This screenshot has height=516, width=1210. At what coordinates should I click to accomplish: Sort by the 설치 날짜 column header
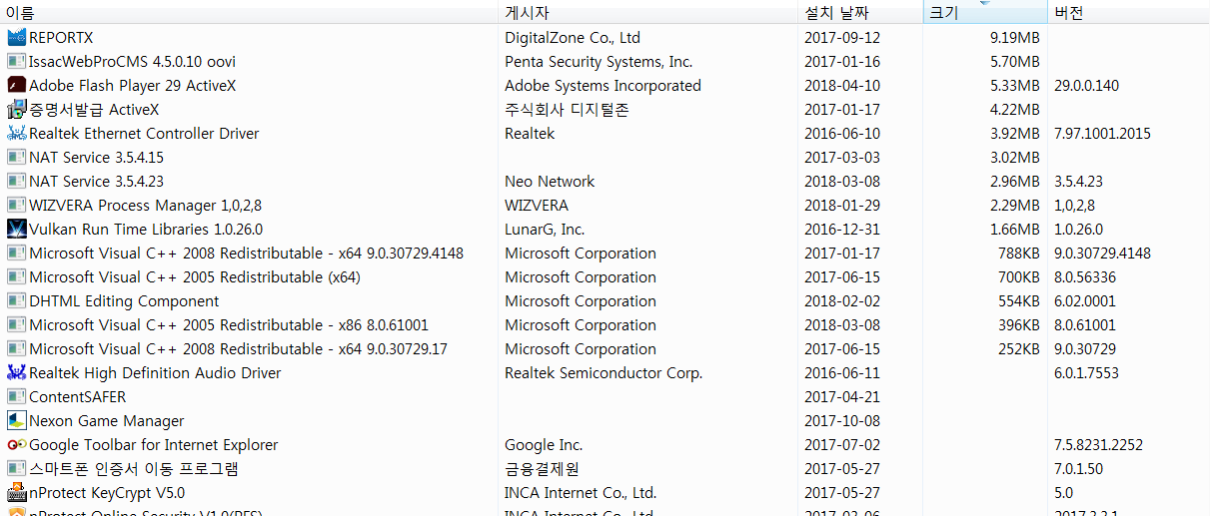click(860, 13)
